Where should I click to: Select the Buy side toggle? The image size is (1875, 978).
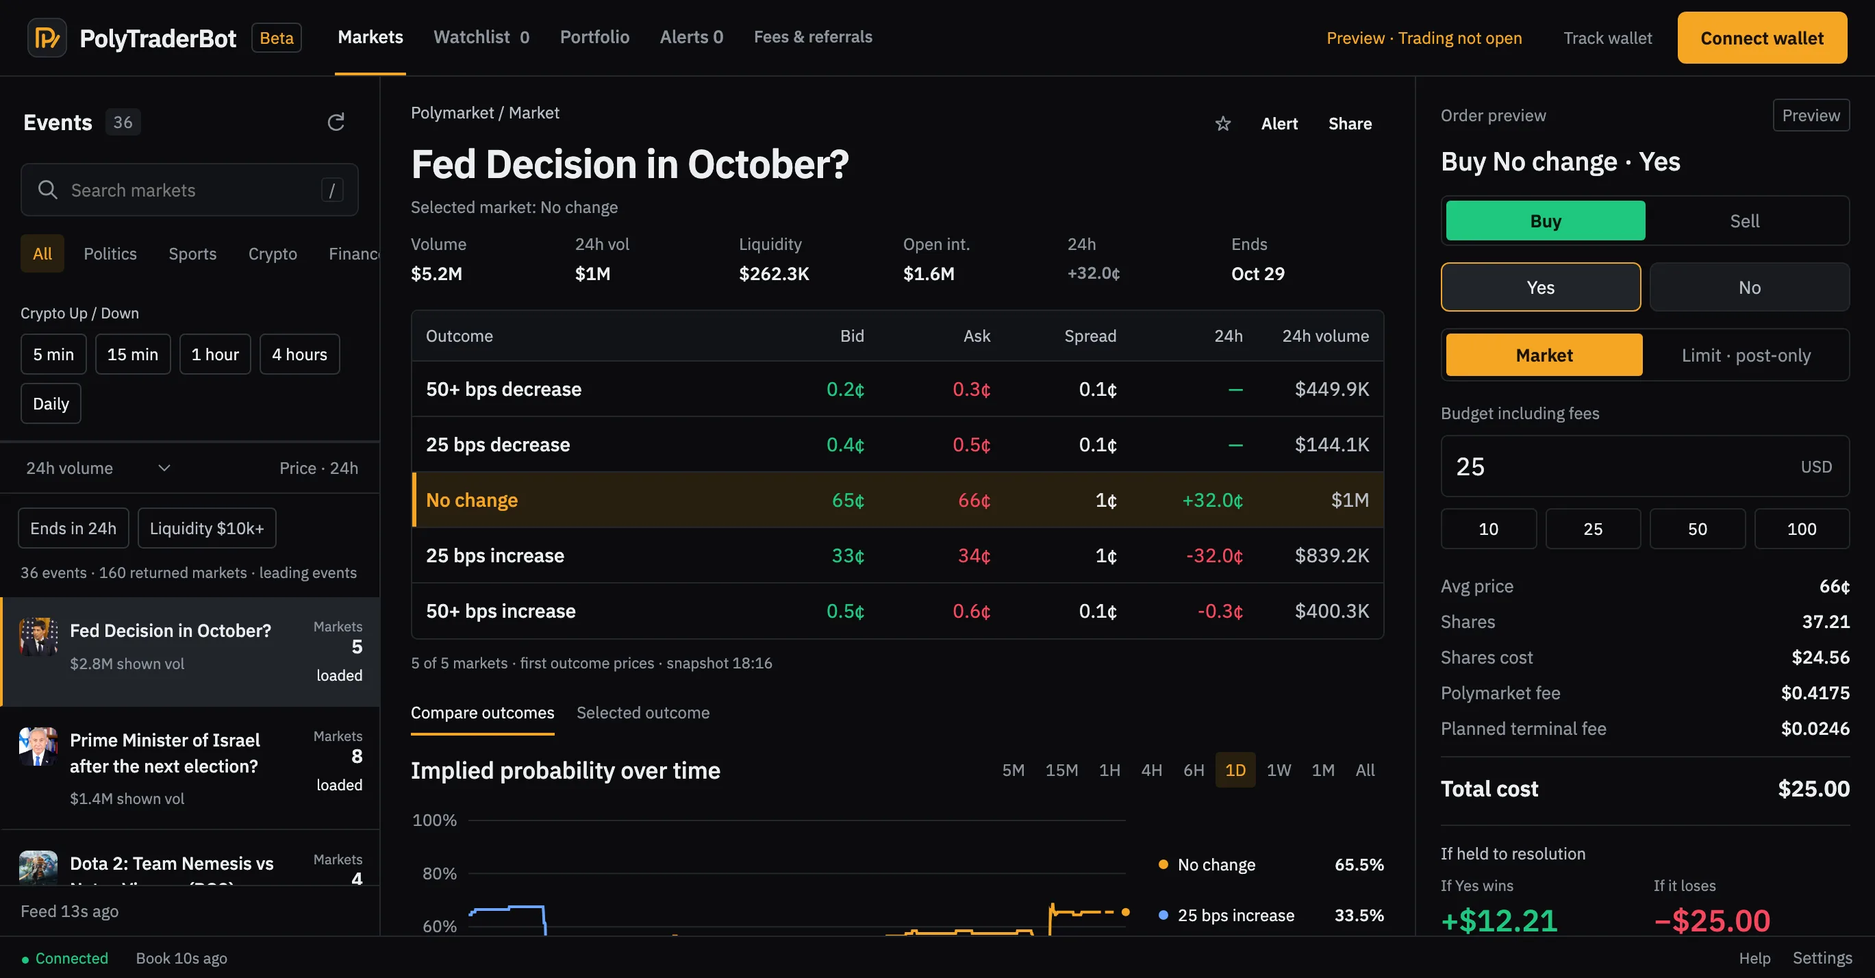pos(1546,221)
